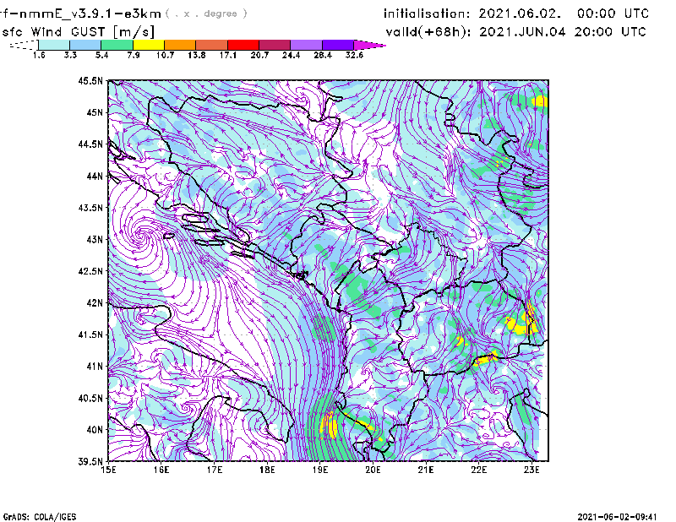676x522 pixels.
Task: Click the latitude label 41.5N
Action: [90, 334]
